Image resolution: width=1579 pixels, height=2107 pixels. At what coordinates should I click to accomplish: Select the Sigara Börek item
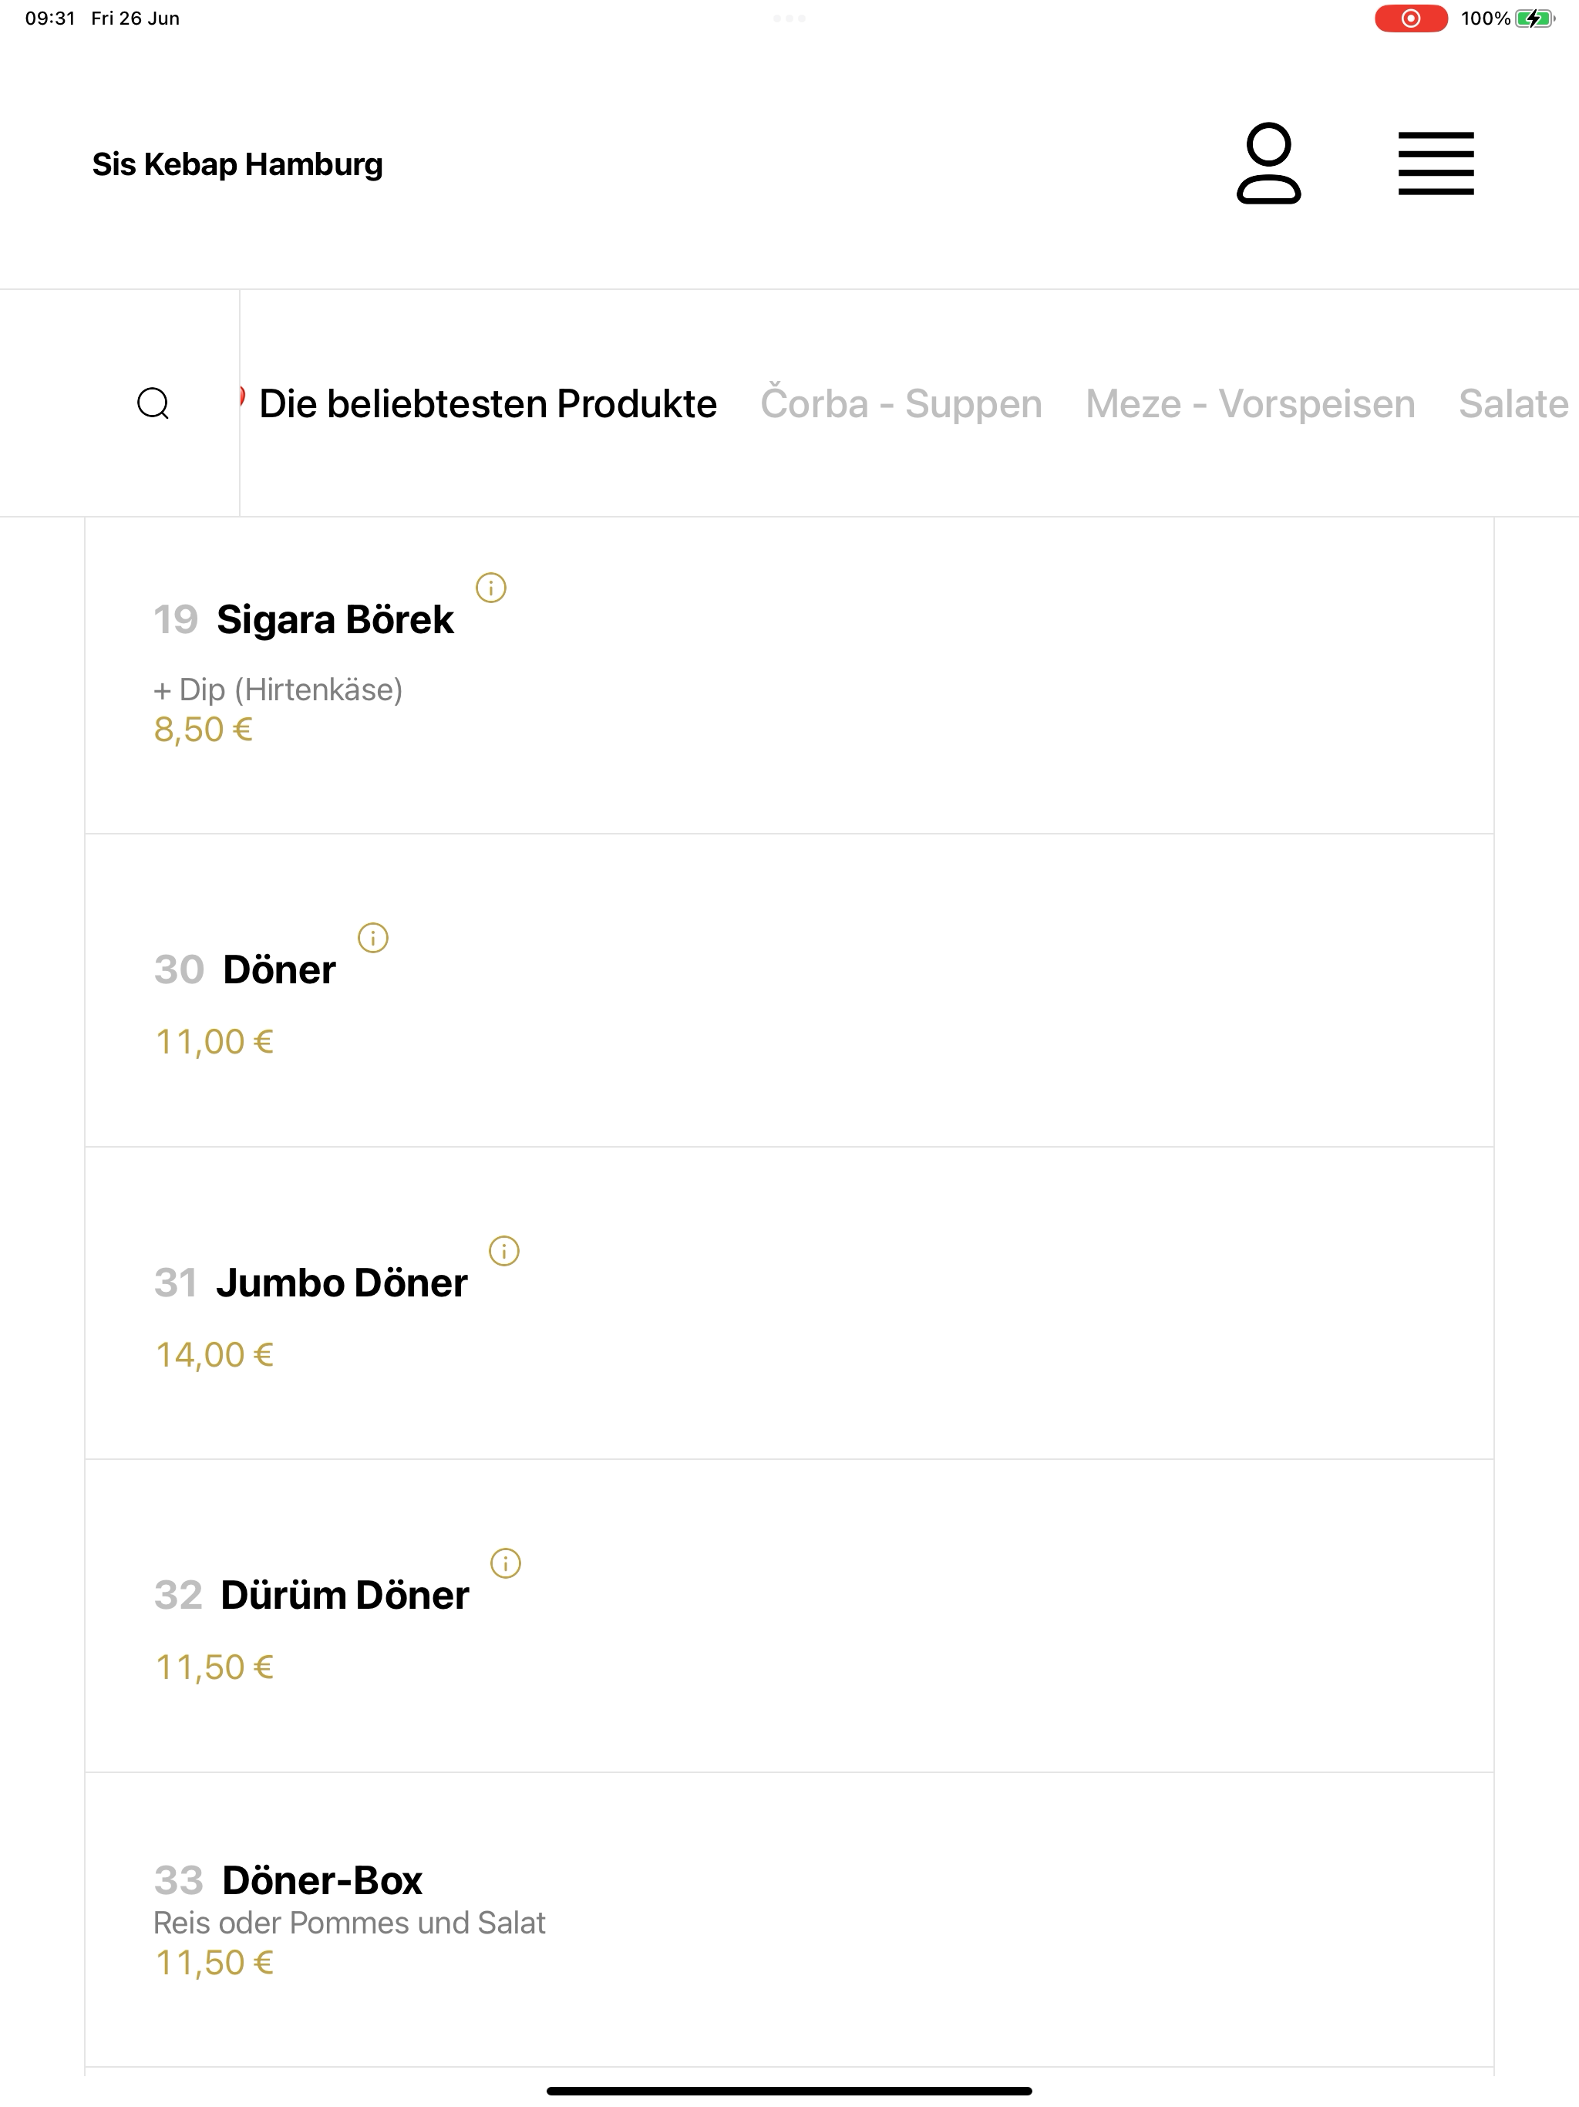789,676
